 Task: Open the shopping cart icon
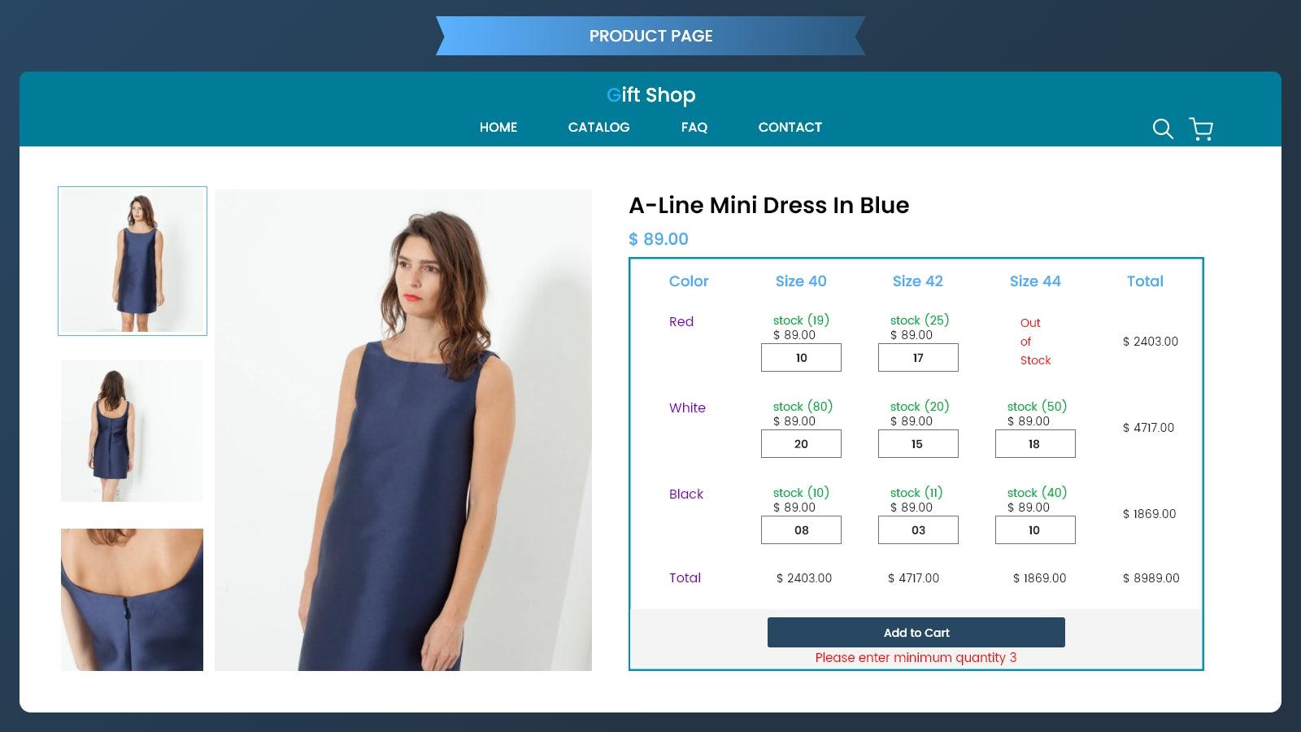click(1201, 129)
